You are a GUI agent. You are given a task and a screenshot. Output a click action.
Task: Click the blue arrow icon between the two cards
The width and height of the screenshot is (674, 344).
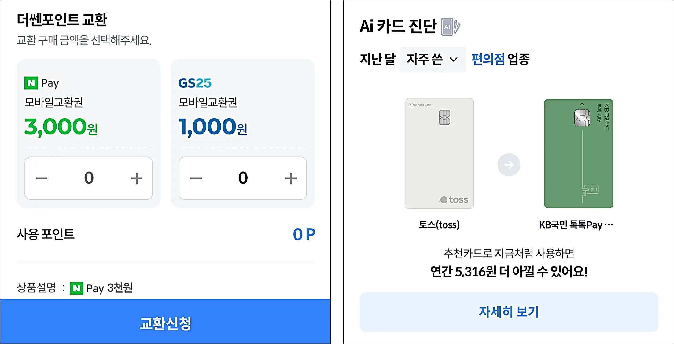click(x=508, y=165)
